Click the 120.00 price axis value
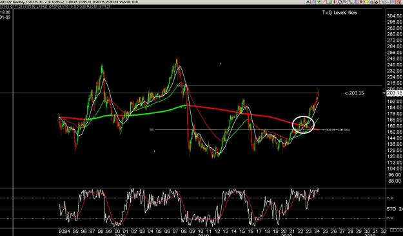The width and height of the screenshot is (403, 236). pos(395,156)
